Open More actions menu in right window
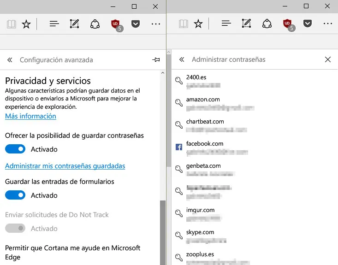 328,24
